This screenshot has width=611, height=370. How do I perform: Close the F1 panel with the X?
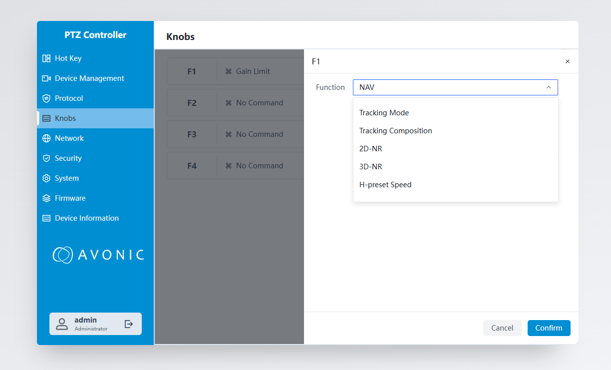click(567, 61)
